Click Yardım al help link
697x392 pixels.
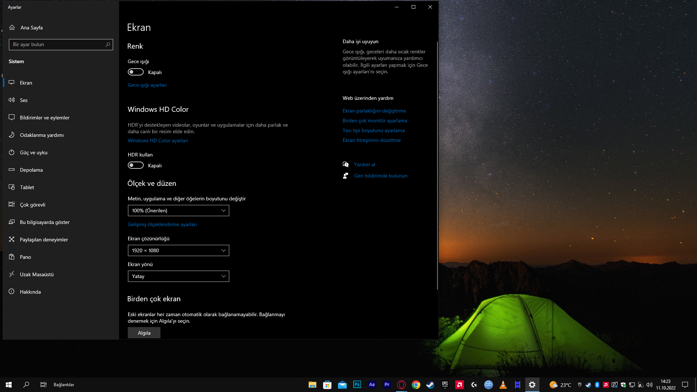[365, 164]
